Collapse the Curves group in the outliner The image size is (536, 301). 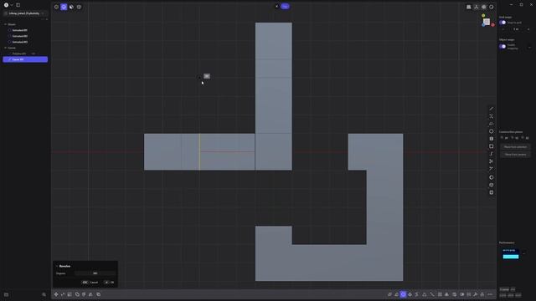pyautogui.click(x=5, y=48)
